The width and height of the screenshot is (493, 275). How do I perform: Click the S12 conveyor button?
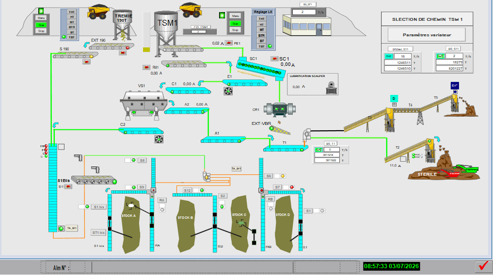coord(188,190)
